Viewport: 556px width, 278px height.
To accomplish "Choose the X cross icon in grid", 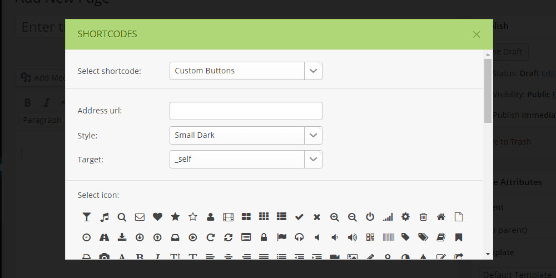I will point(317,217).
